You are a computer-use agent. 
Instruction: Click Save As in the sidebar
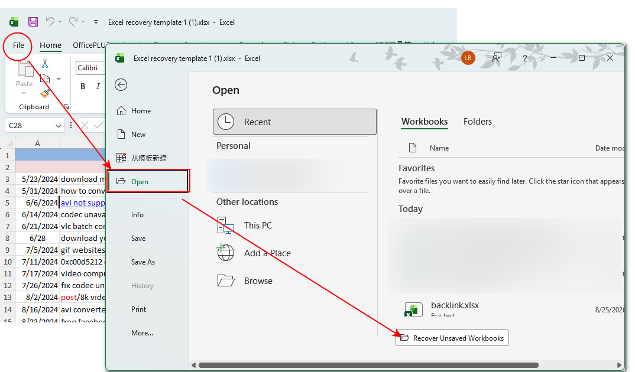click(x=143, y=262)
